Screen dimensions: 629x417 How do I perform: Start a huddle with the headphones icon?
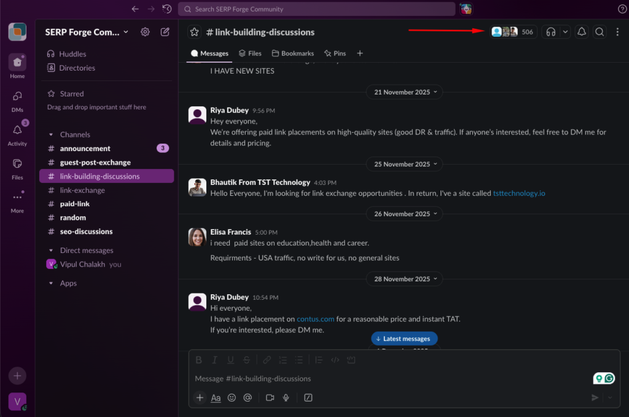551,32
